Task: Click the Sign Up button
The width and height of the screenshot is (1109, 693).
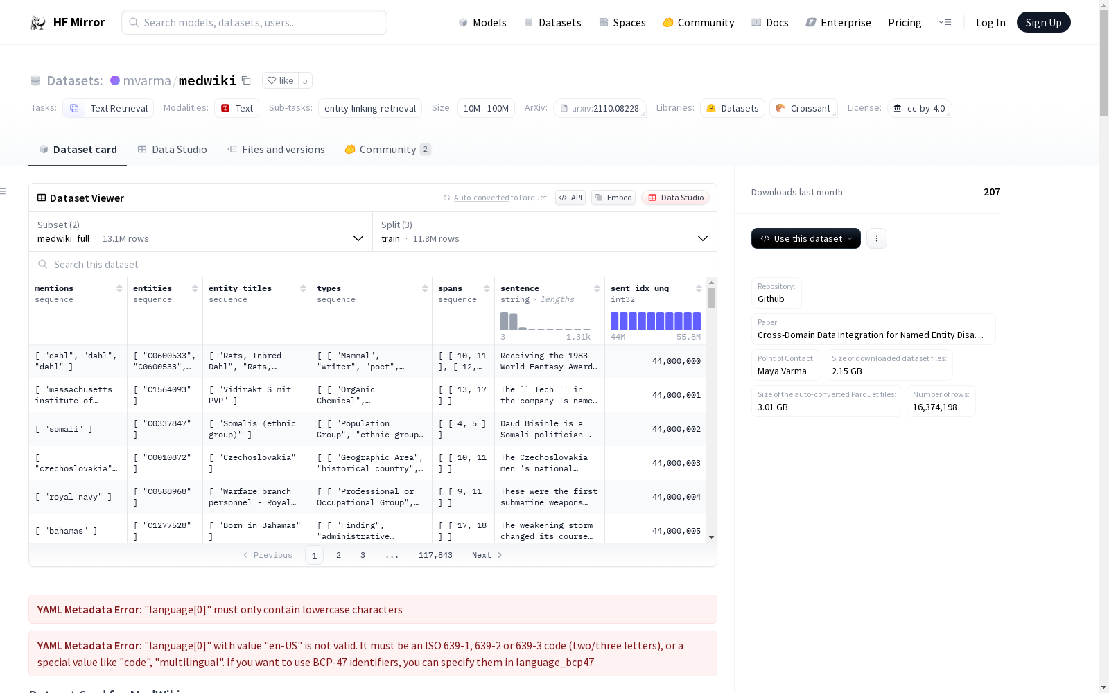Action: pyautogui.click(x=1044, y=22)
